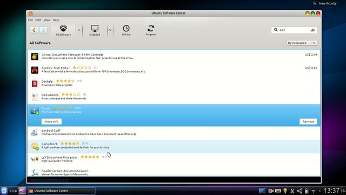Select Citrus: Document Manager & Mini Calendar
The width and height of the screenshot is (346, 195).
174,56
